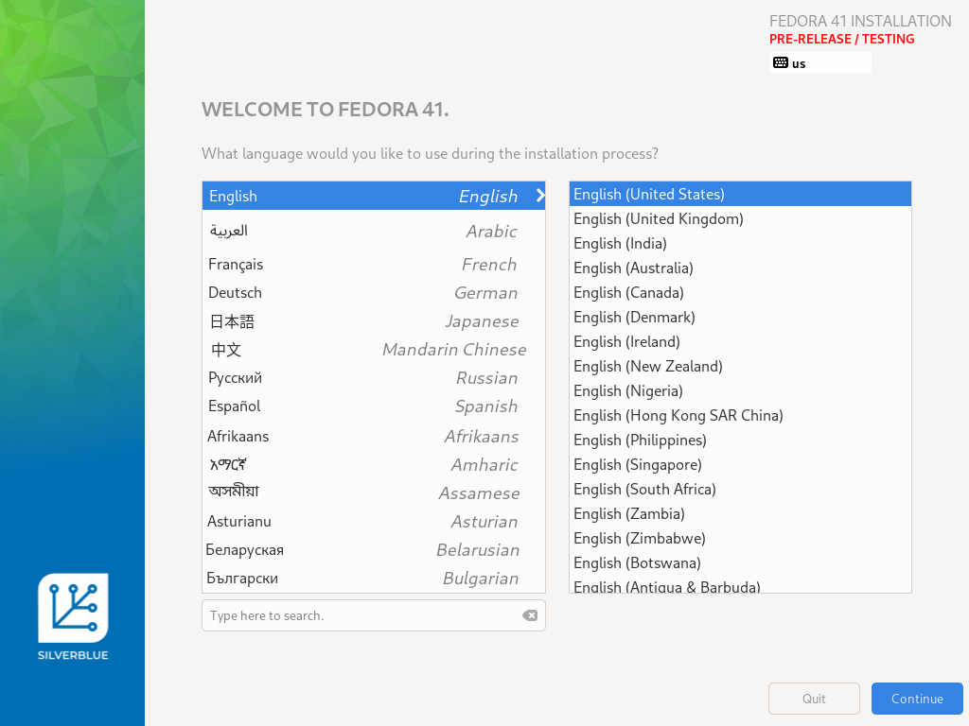Choose English (Canada) locale
Image resolution: width=969 pixels, height=726 pixels.
pos(740,293)
